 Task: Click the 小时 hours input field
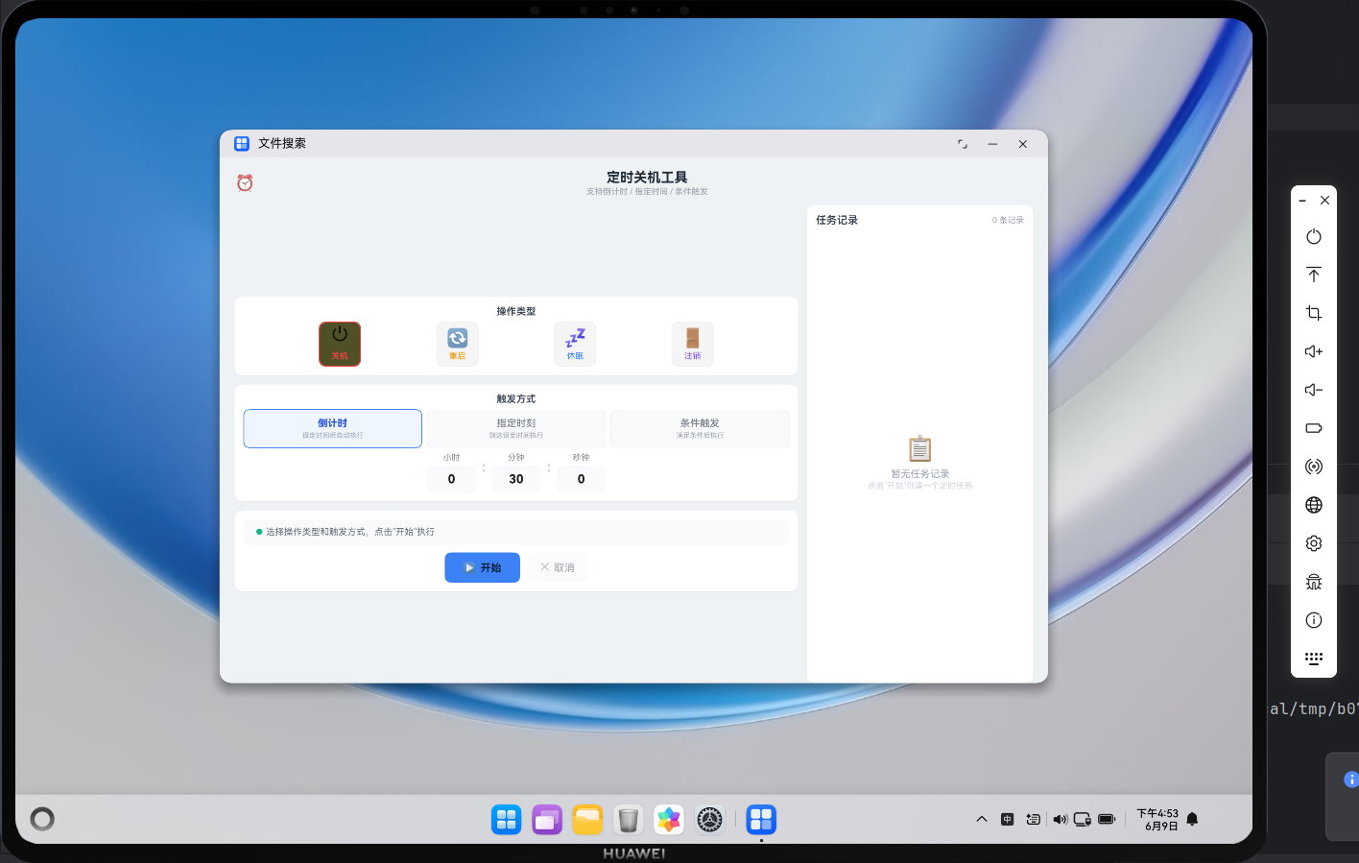pos(451,479)
